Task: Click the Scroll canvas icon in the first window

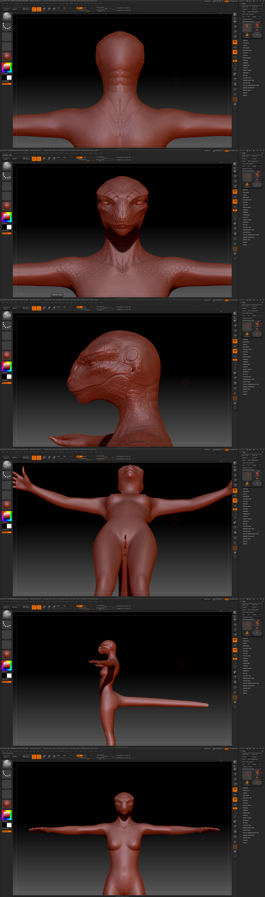Action: point(235,22)
